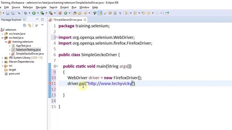
Task: Open the Edit menu
Action: 7,7
